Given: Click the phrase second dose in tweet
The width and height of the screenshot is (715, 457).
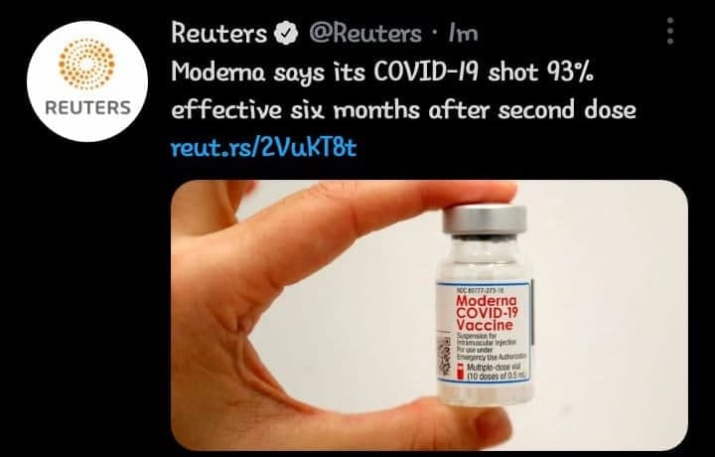Looking at the screenshot, I should click(567, 110).
